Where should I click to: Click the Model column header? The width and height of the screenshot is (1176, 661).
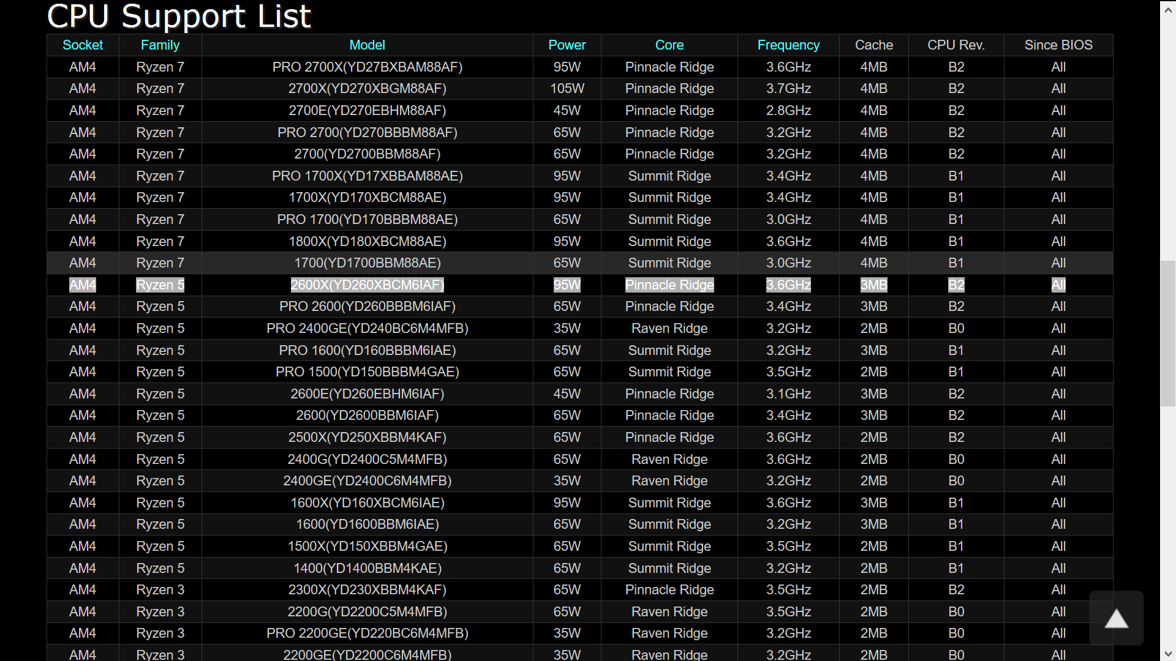pos(367,45)
